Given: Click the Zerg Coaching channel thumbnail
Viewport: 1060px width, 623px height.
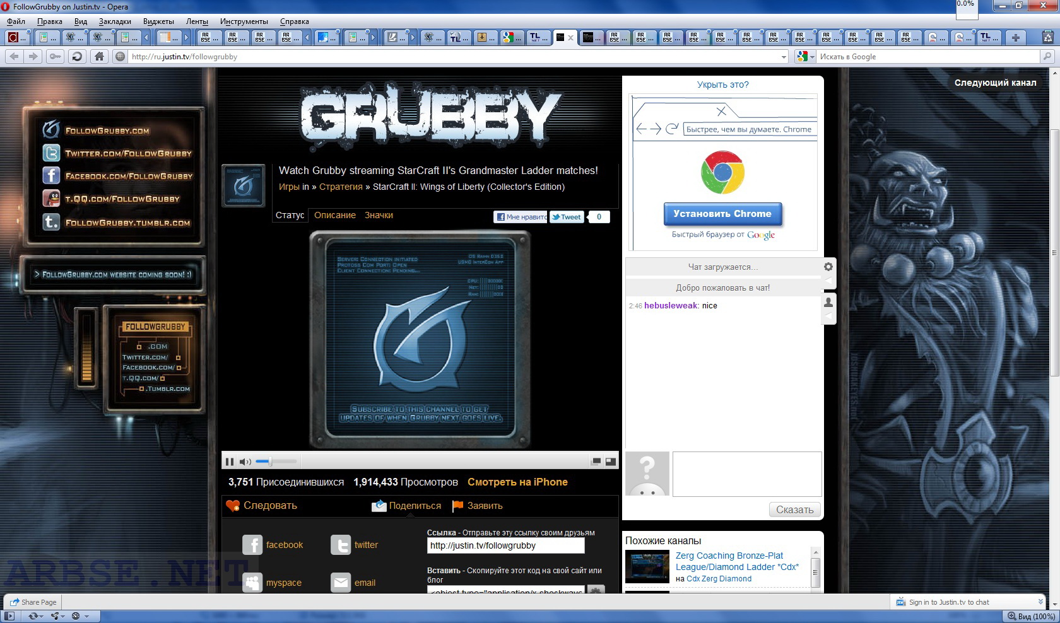Looking at the screenshot, I should tap(647, 566).
